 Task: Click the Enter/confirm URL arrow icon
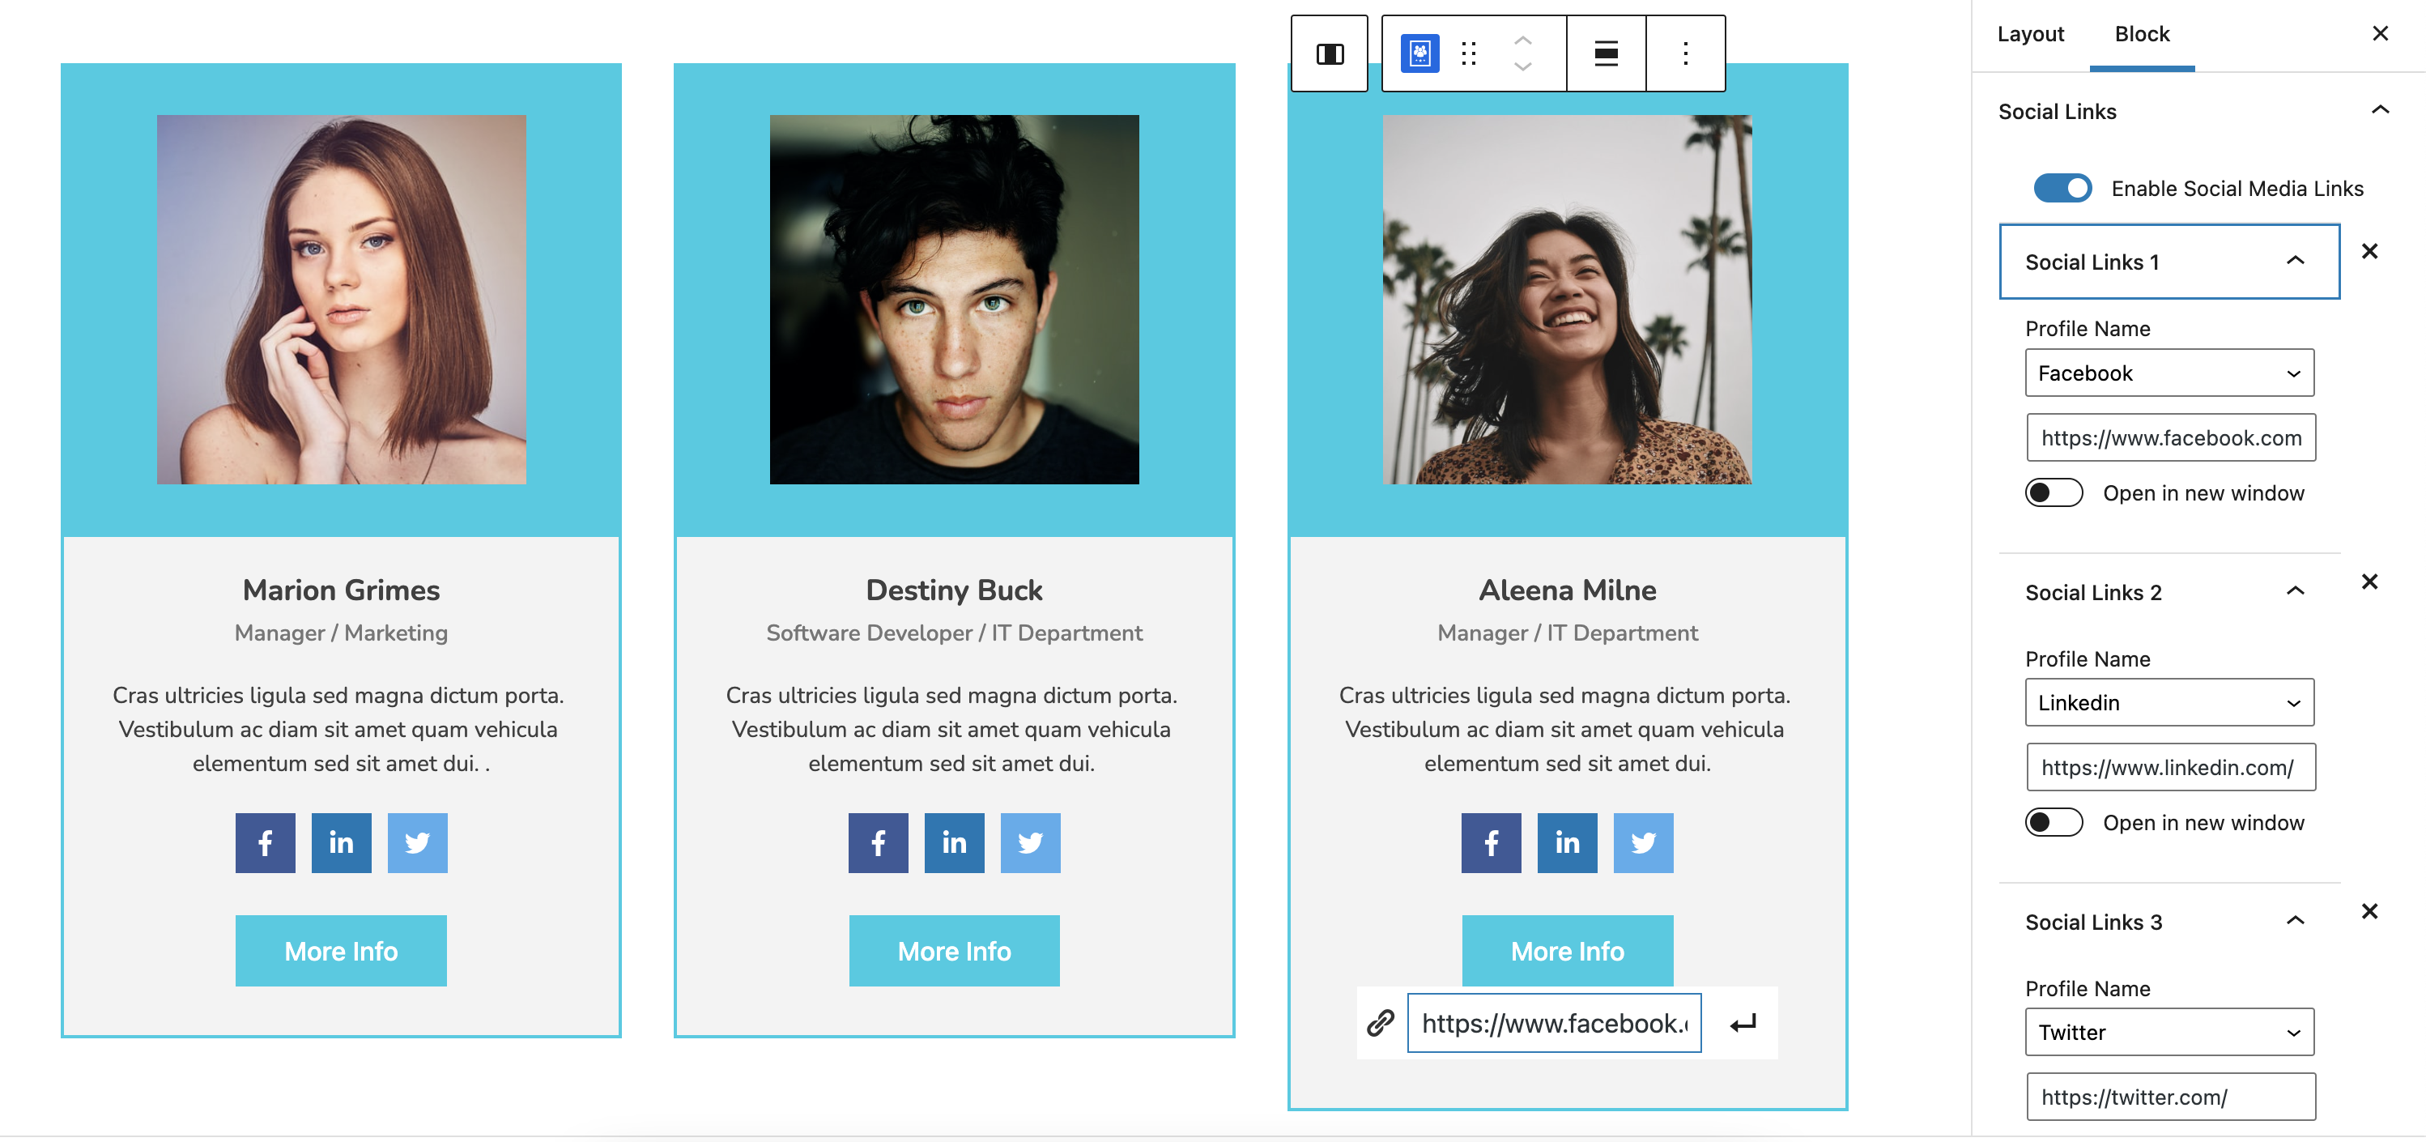click(x=1742, y=1021)
